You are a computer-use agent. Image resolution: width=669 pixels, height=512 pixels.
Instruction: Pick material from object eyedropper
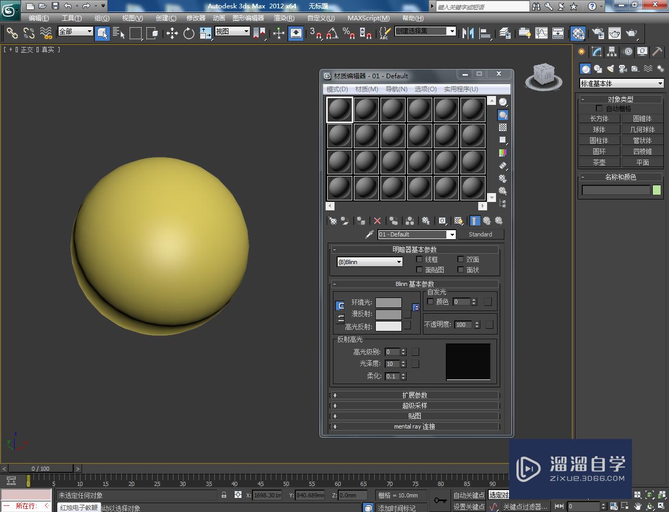point(369,234)
